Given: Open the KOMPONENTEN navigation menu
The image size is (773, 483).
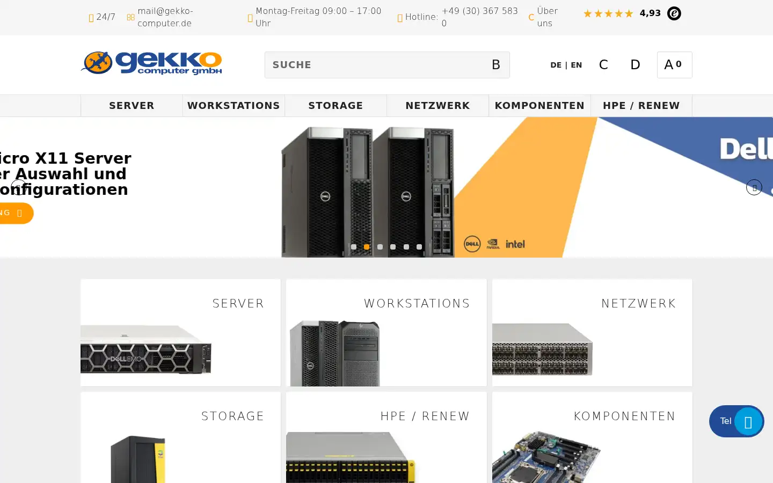Looking at the screenshot, I should click(x=539, y=106).
